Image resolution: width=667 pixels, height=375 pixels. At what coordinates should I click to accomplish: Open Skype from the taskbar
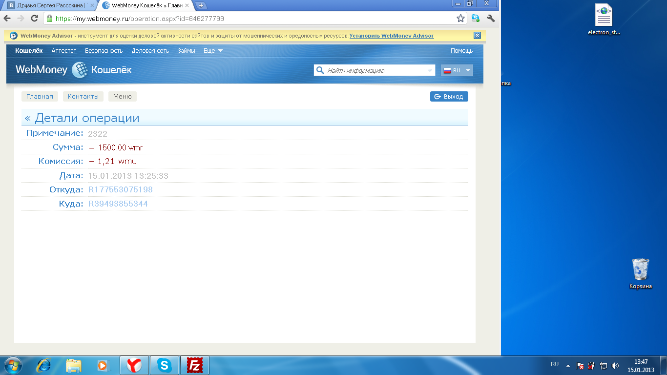click(x=165, y=365)
